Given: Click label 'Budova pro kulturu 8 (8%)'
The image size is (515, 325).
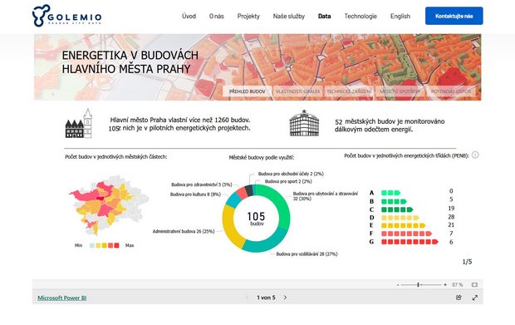Looking at the screenshot, I should pos(195,195).
